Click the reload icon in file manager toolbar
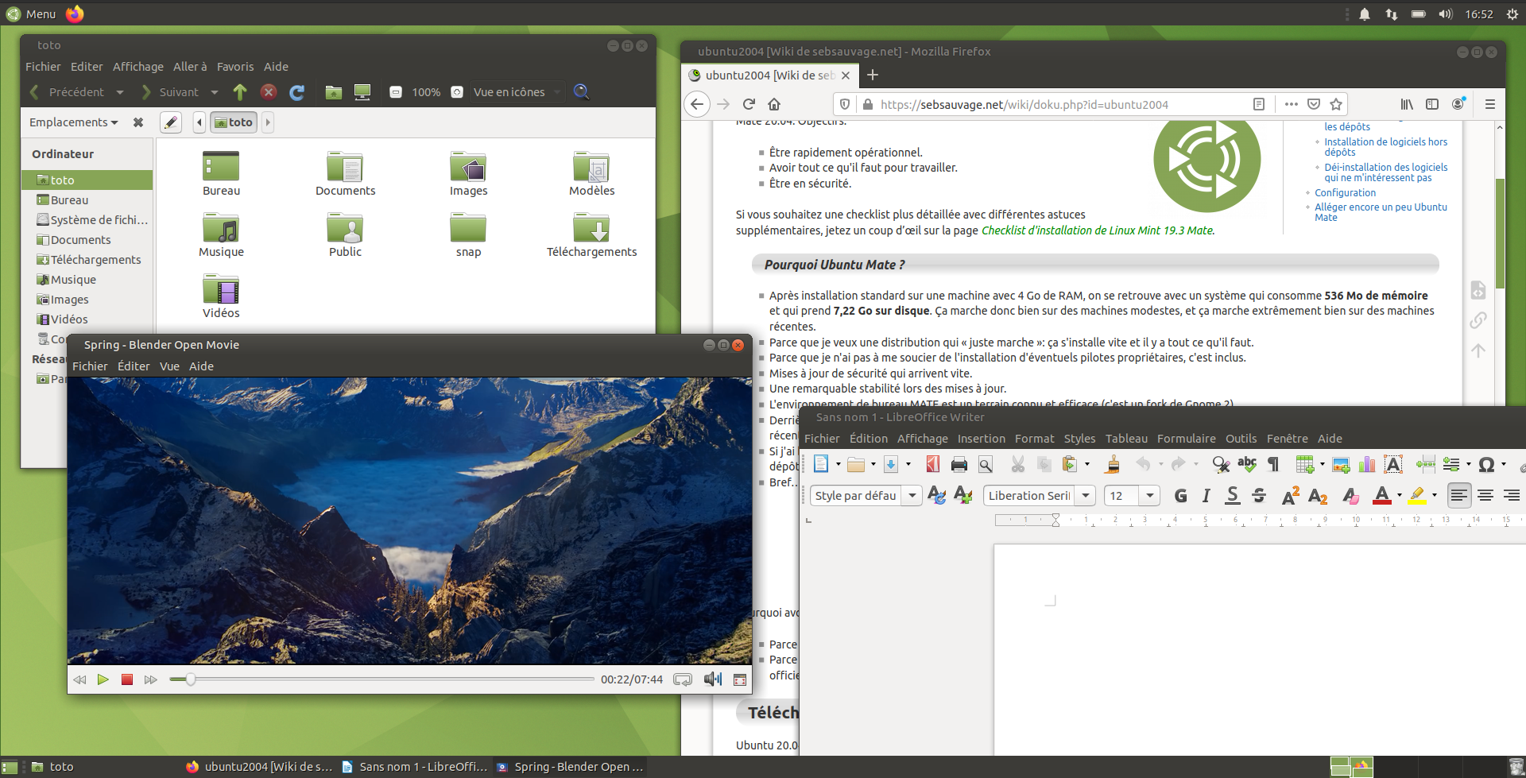This screenshot has width=1526, height=778. (297, 92)
